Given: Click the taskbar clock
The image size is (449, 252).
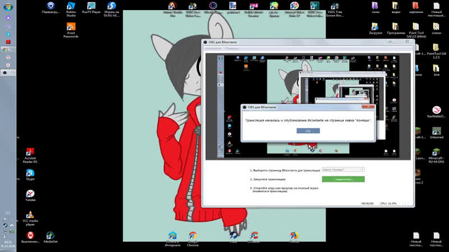Looking at the screenshot, I should tap(8, 244).
